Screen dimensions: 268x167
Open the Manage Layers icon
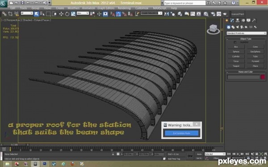tap(180, 14)
